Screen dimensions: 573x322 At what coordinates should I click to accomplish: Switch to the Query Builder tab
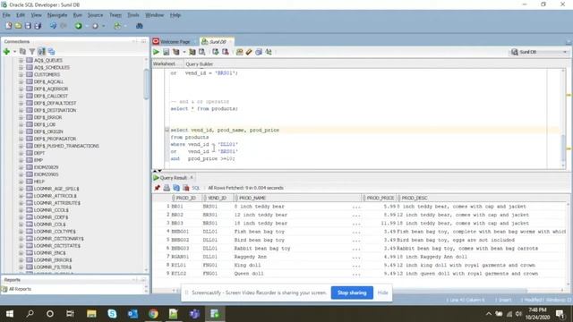(199, 64)
